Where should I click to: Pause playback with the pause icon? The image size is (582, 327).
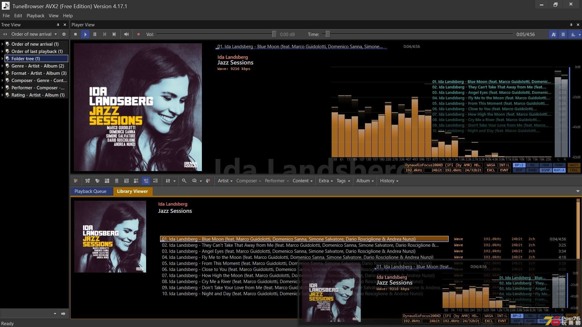[x=95, y=34]
